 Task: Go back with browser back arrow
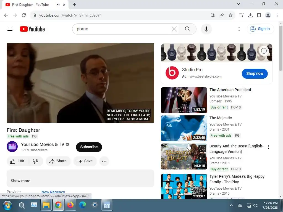(x=6, y=15)
